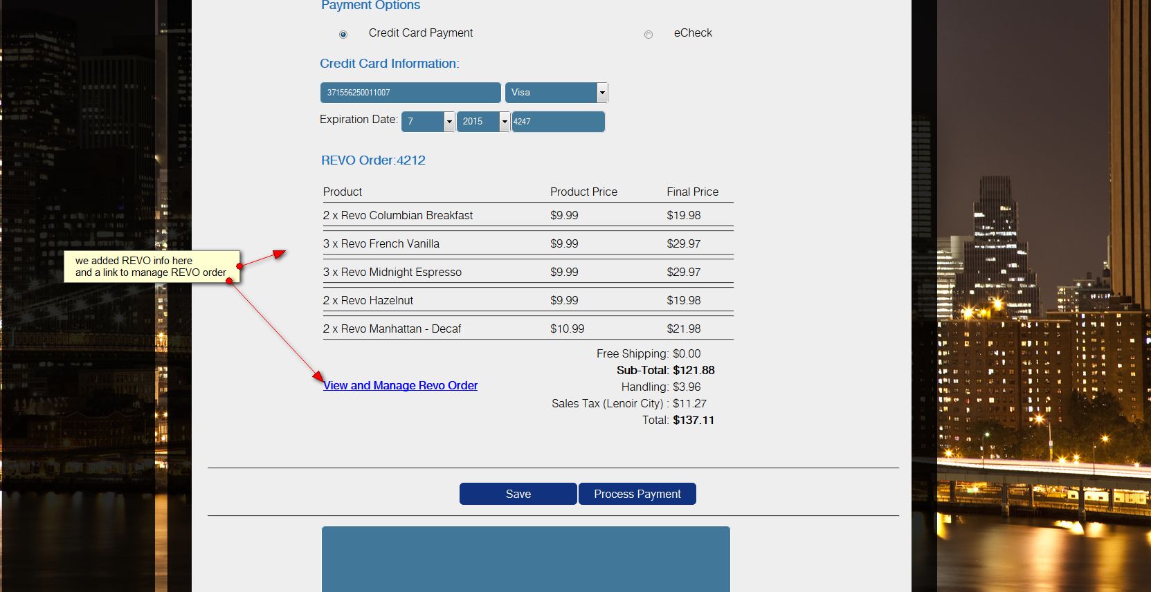The width and height of the screenshot is (1151, 592).
Task: Click the large blue text area below the buttons
Action: [x=526, y=559]
